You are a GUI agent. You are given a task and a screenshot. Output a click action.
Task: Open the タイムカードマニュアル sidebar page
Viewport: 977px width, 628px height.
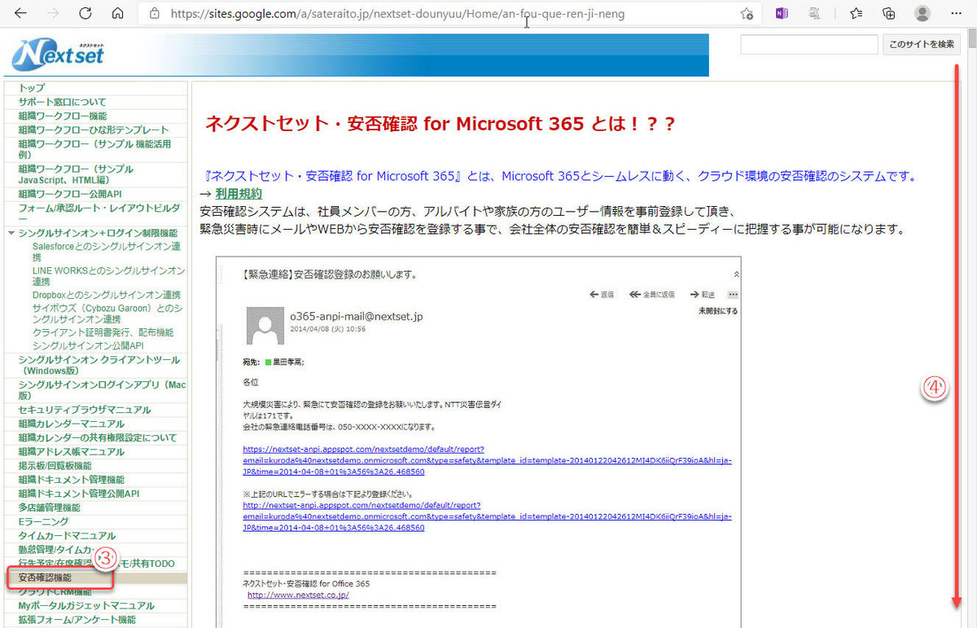pos(67,536)
